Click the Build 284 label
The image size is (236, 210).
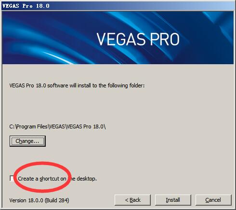tap(57, 200)
